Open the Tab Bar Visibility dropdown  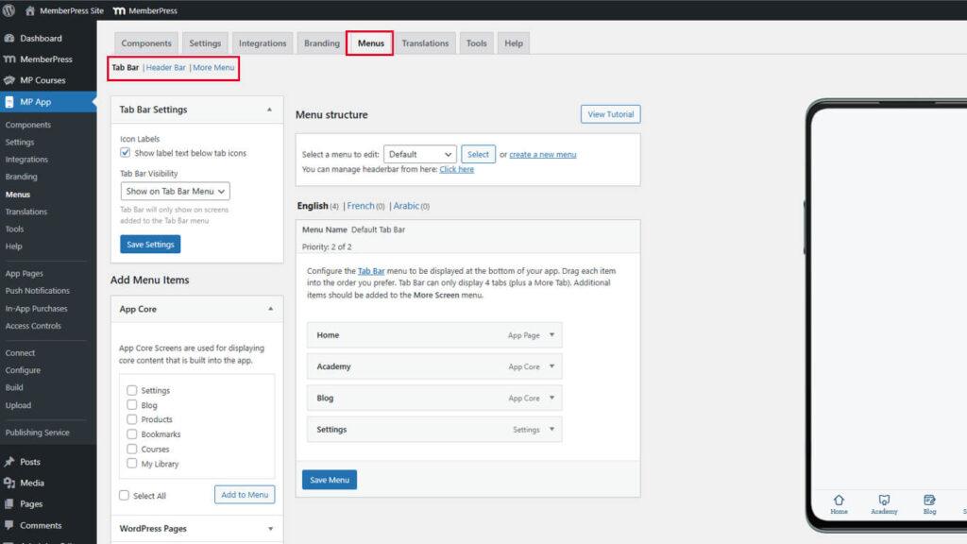point(177,191)
